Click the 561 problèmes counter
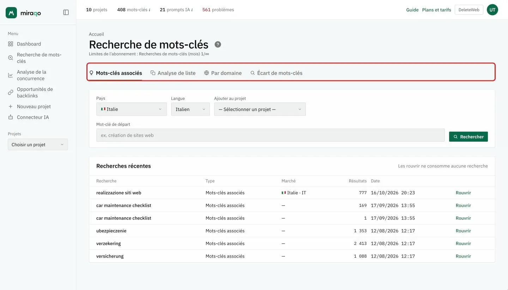Screen dimensions: 508x290 pyautogui.click(x=218, y=10)
